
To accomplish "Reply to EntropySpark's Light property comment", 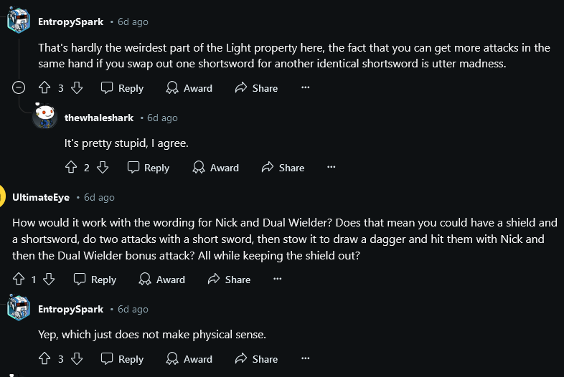I will click(x=122, y=88).
